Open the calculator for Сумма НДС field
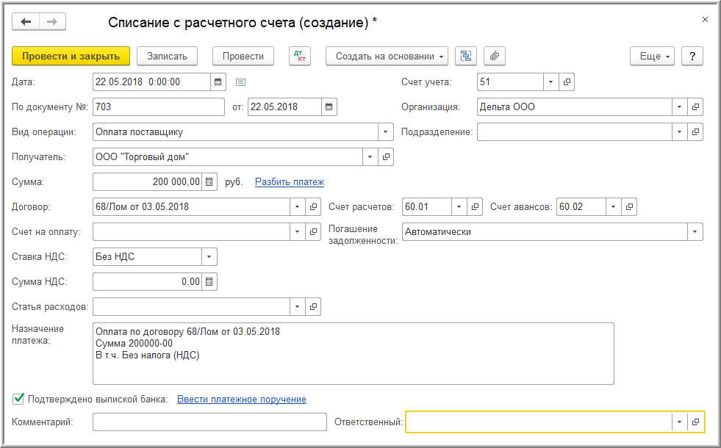This screenshot has width=721, height=448. [x=209, y=281]
